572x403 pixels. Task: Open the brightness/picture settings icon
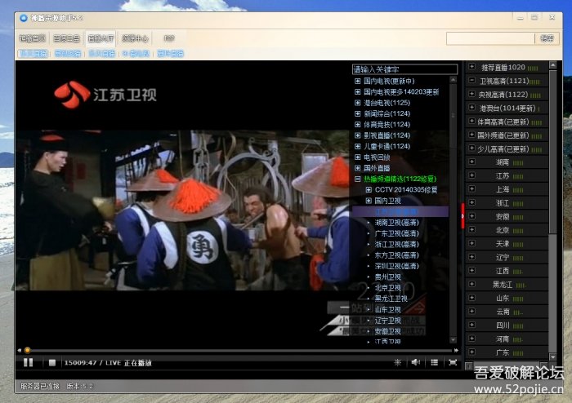(x=397, y=362)
